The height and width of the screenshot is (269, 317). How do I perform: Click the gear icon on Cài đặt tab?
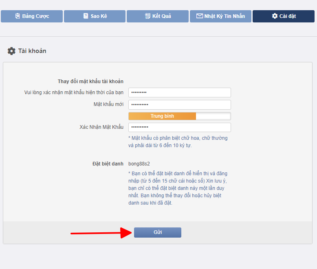[x=275, y=16]
